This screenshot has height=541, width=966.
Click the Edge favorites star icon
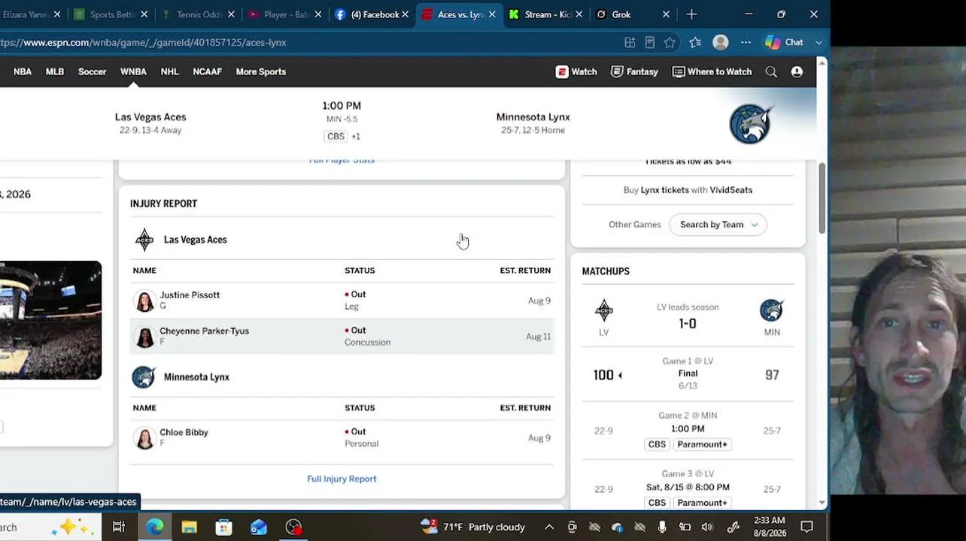670,43
